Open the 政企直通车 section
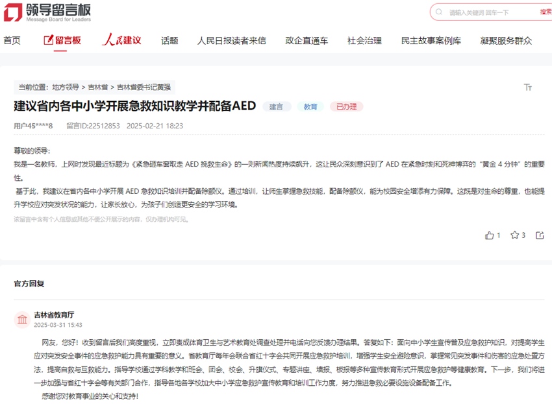Image resolution: width=552 pixels, height=404 pixels. point(307,40)
